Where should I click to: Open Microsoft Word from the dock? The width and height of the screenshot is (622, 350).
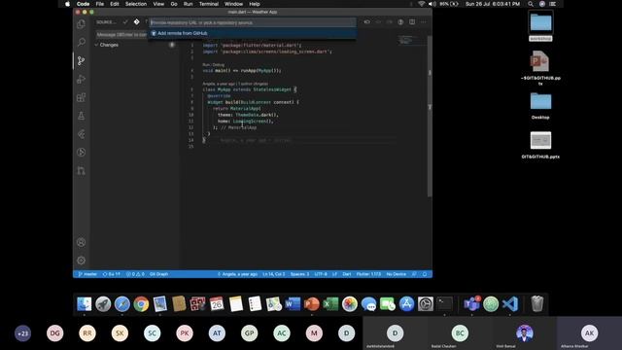tap(293, 304)
